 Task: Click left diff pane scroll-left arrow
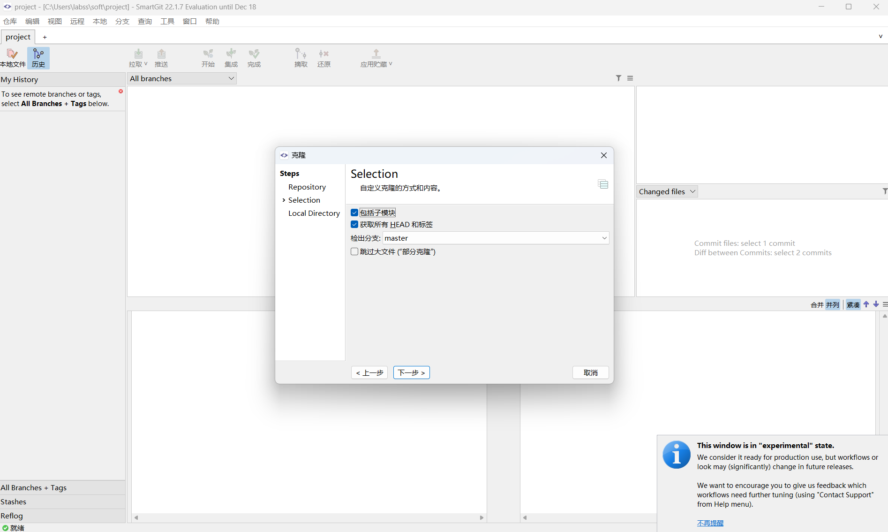[x=136, y=517]
